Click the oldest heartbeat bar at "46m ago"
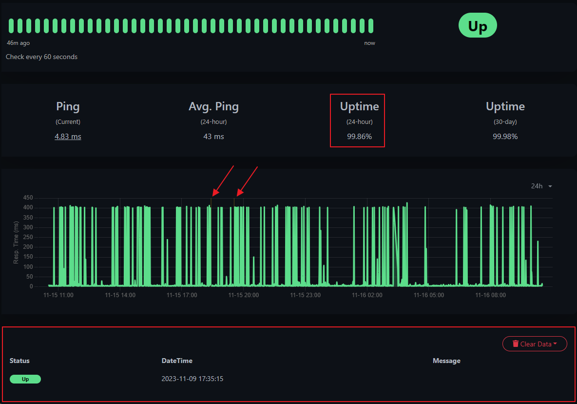Screen dimensions: 577x404 click(10, 25)
